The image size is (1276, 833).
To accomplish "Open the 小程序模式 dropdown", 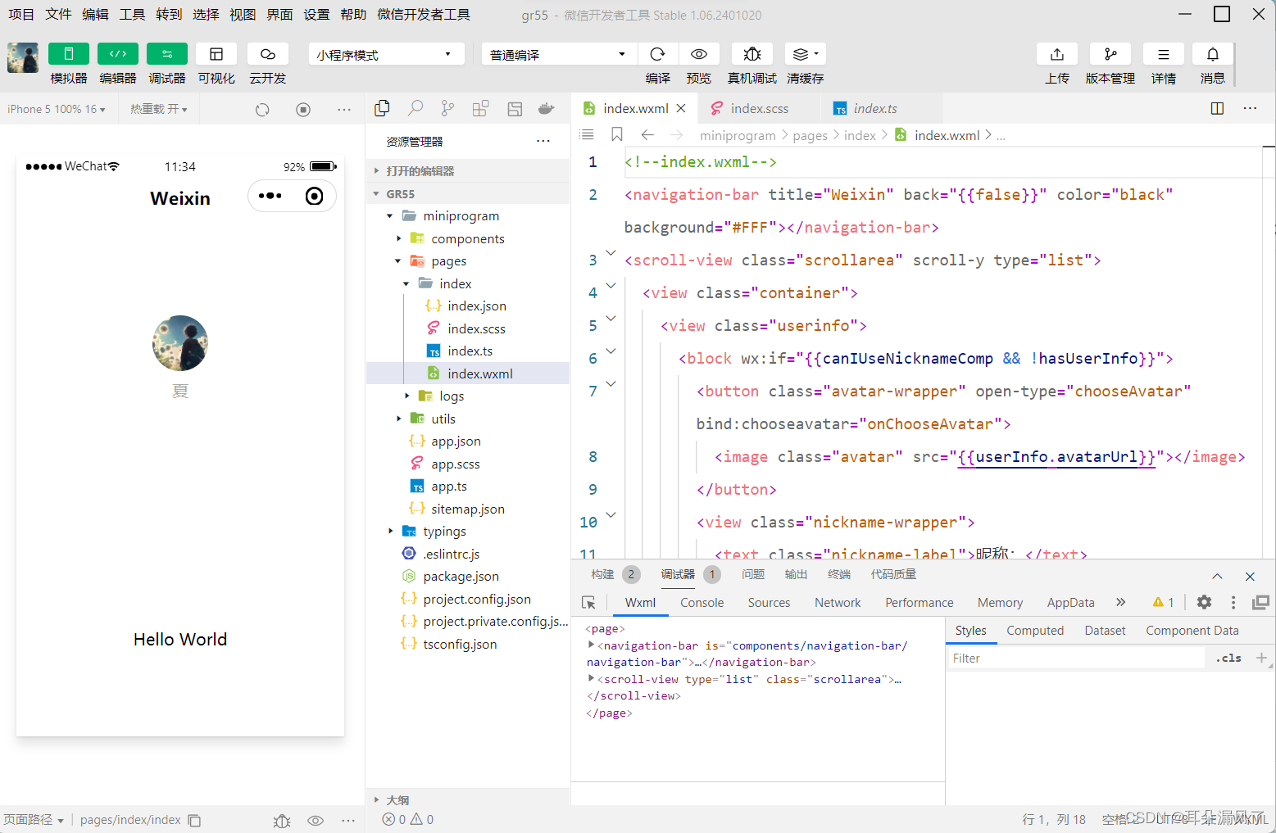I will (386, 54).
